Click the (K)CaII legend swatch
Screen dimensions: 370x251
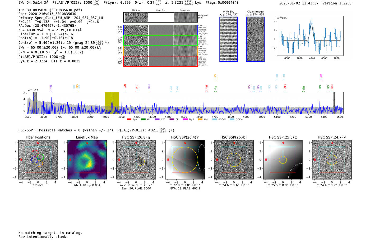pos(215,119)
